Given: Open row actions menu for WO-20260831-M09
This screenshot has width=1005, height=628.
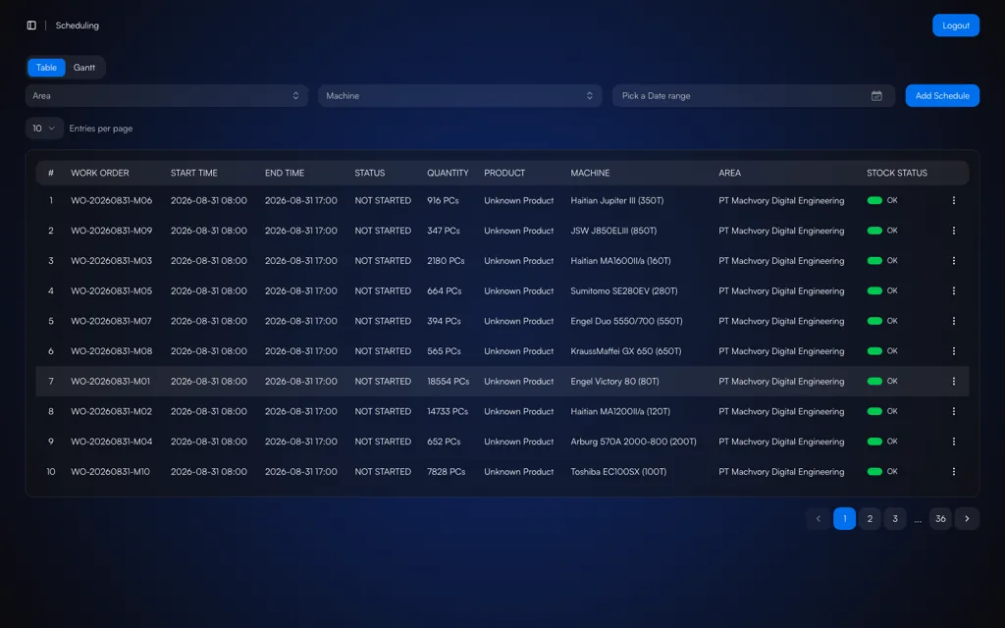Looking at the screenshot, I should [954, 231].
